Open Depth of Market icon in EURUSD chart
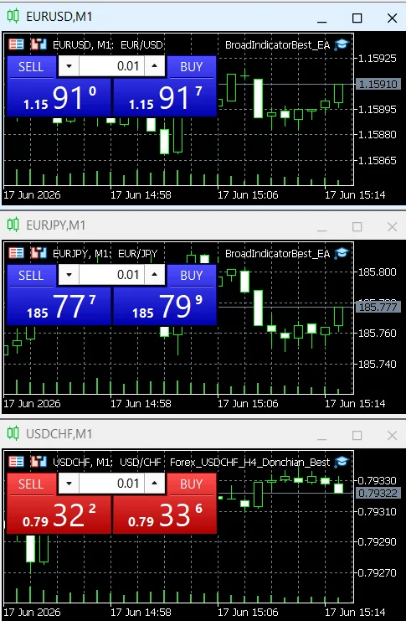This screenshot has width=406, height=621. pos(39,44)
